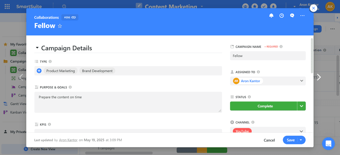340x155 pixels.
Task: Show info for the Channel field
Action: pos(253,122)
